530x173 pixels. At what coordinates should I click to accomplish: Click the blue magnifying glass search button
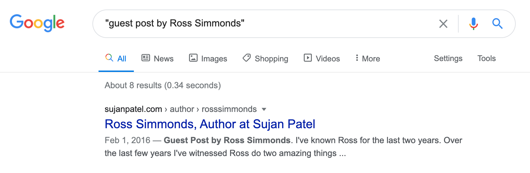[497, 24]
